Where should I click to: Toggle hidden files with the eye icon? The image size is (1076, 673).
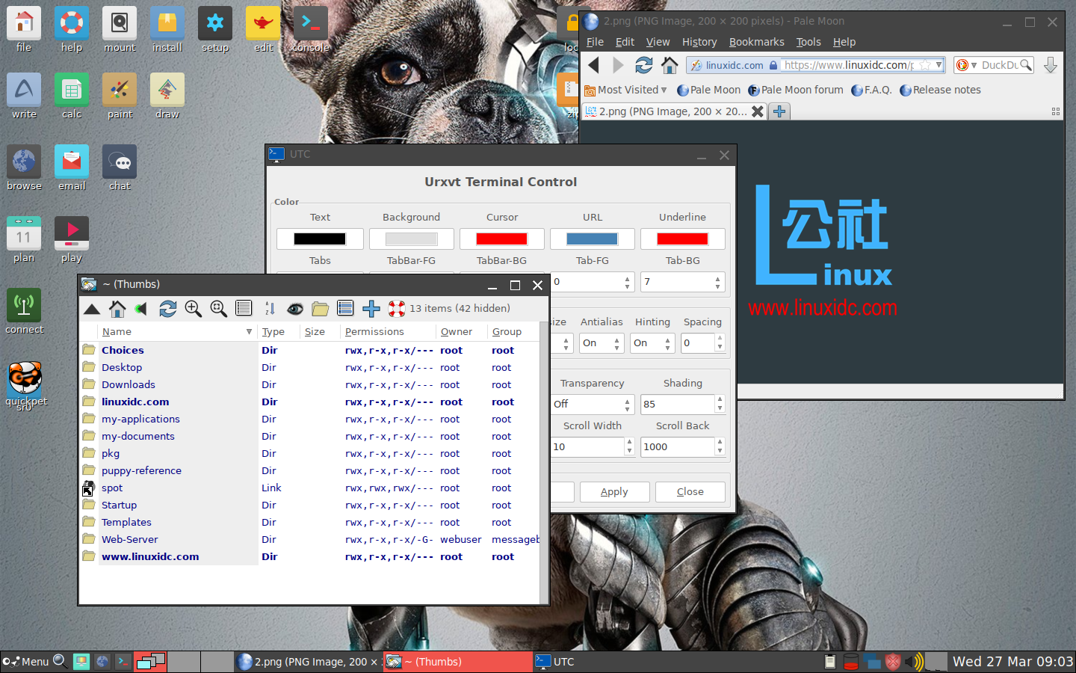click(295, 308)
